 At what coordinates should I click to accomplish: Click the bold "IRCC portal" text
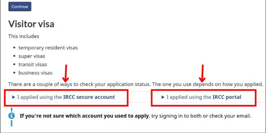tap(227, 97)
